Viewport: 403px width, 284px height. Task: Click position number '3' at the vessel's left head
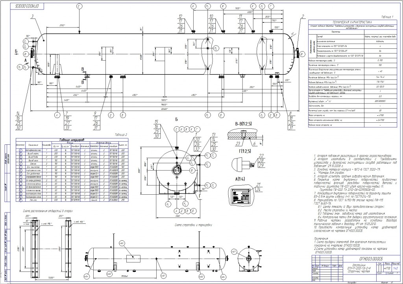pyautogui.click(x=32, y=17)
